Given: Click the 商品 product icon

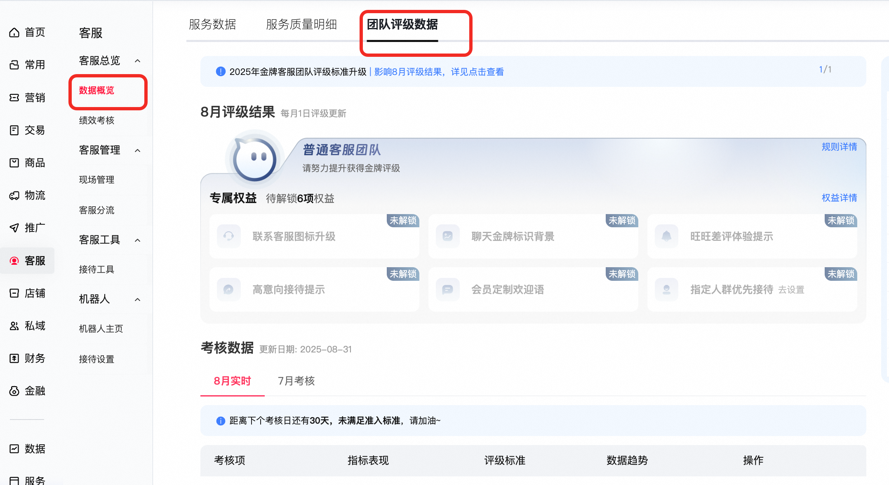Looking at the screenshot, I should tap(14, 163).
